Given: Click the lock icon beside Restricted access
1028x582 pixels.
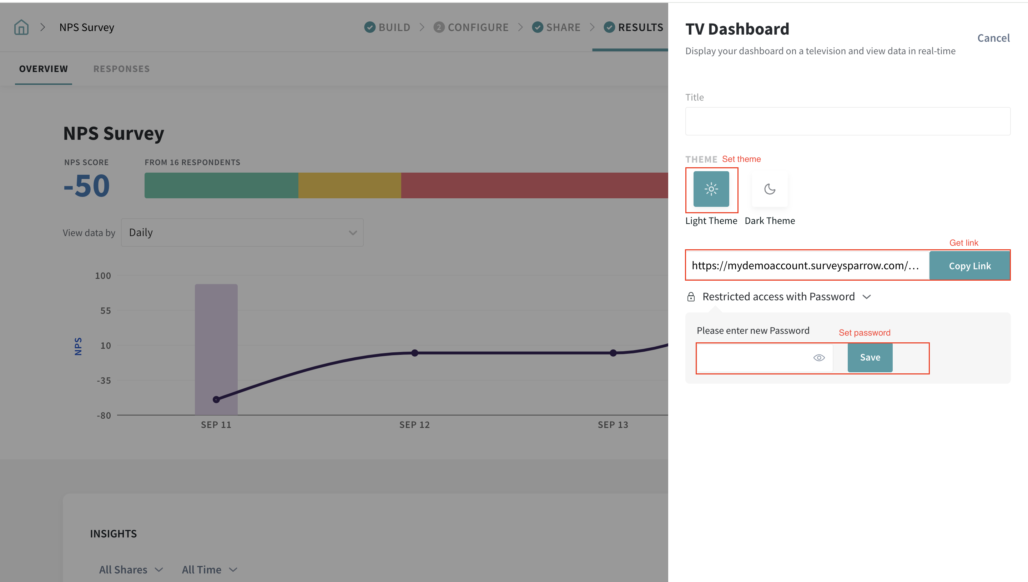Looking at the screenshot, I should (691, 297).
